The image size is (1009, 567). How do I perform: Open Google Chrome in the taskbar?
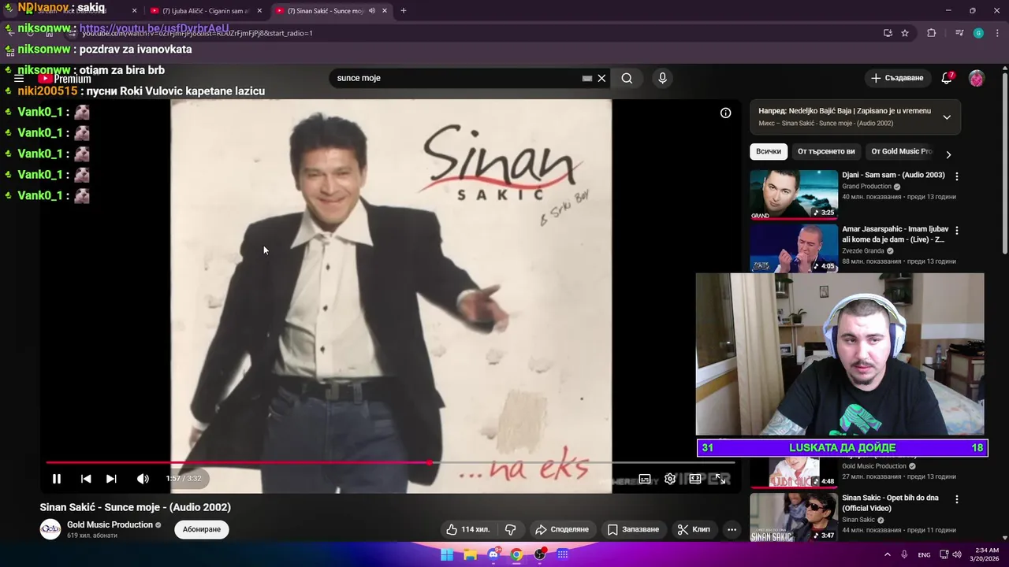(x=516, y=554)
